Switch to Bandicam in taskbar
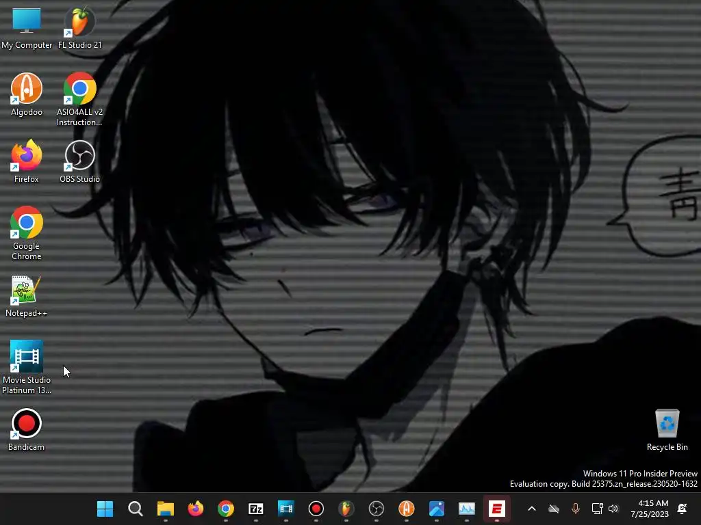 (x=316, y=509)
